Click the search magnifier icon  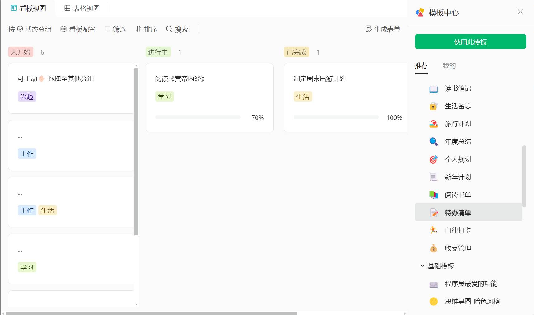point(169,29)
